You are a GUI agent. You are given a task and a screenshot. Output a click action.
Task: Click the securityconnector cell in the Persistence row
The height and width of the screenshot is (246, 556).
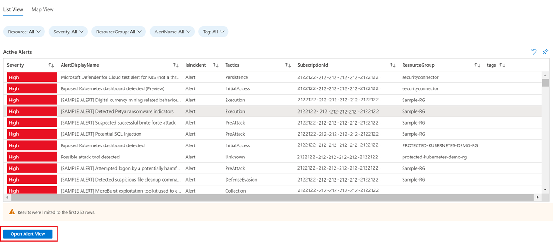(420, 77)
